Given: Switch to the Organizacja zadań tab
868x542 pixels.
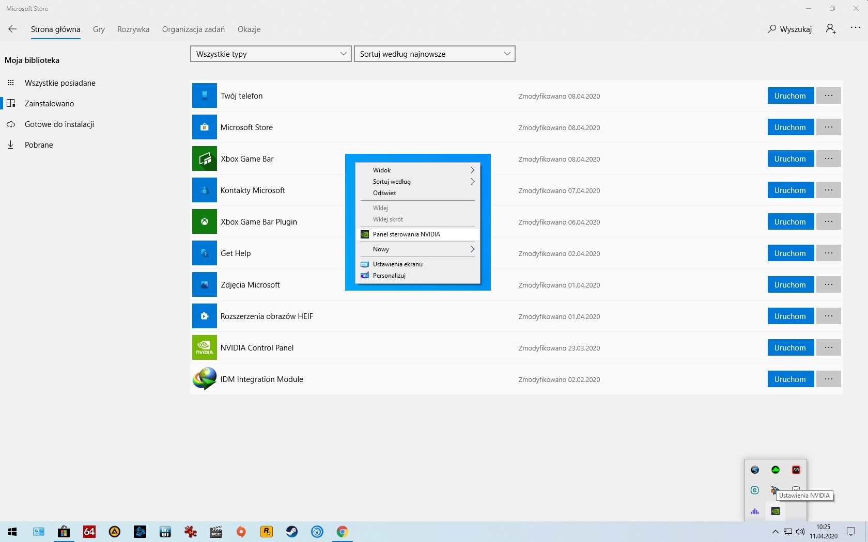Looking at the screenshot, I should point(193,29).
